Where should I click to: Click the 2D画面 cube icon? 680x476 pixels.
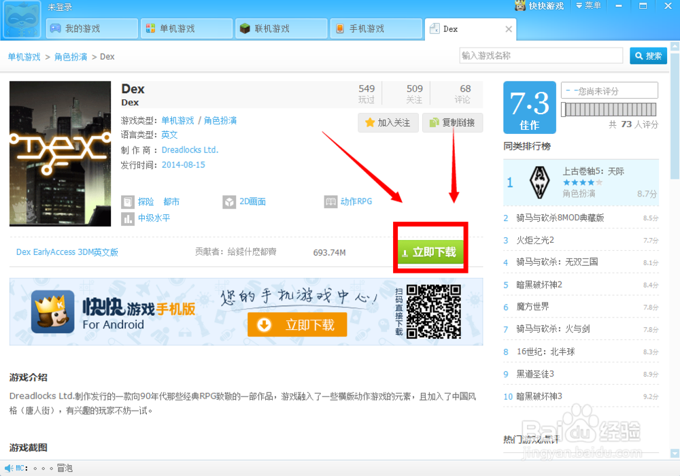[229, 202]
